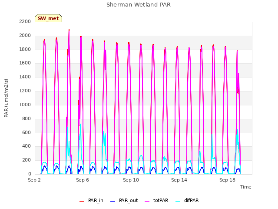Click the 2000 y-axis tick label
The width and height of the screenshot is (278, 209).
tap(25, 35)
